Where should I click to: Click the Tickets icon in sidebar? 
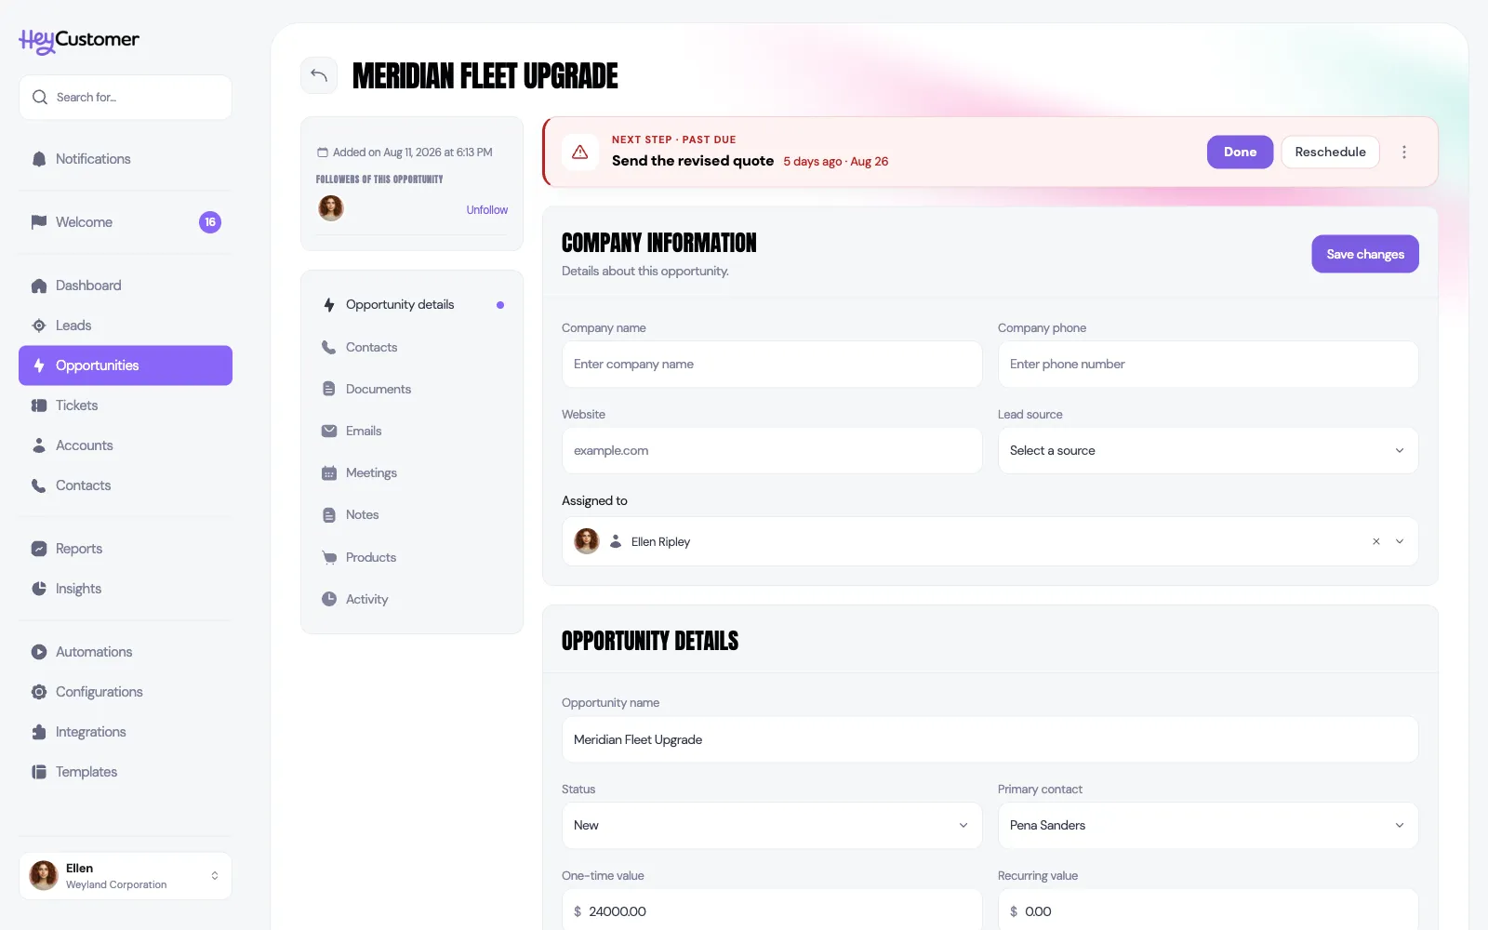tap(39, 405)
